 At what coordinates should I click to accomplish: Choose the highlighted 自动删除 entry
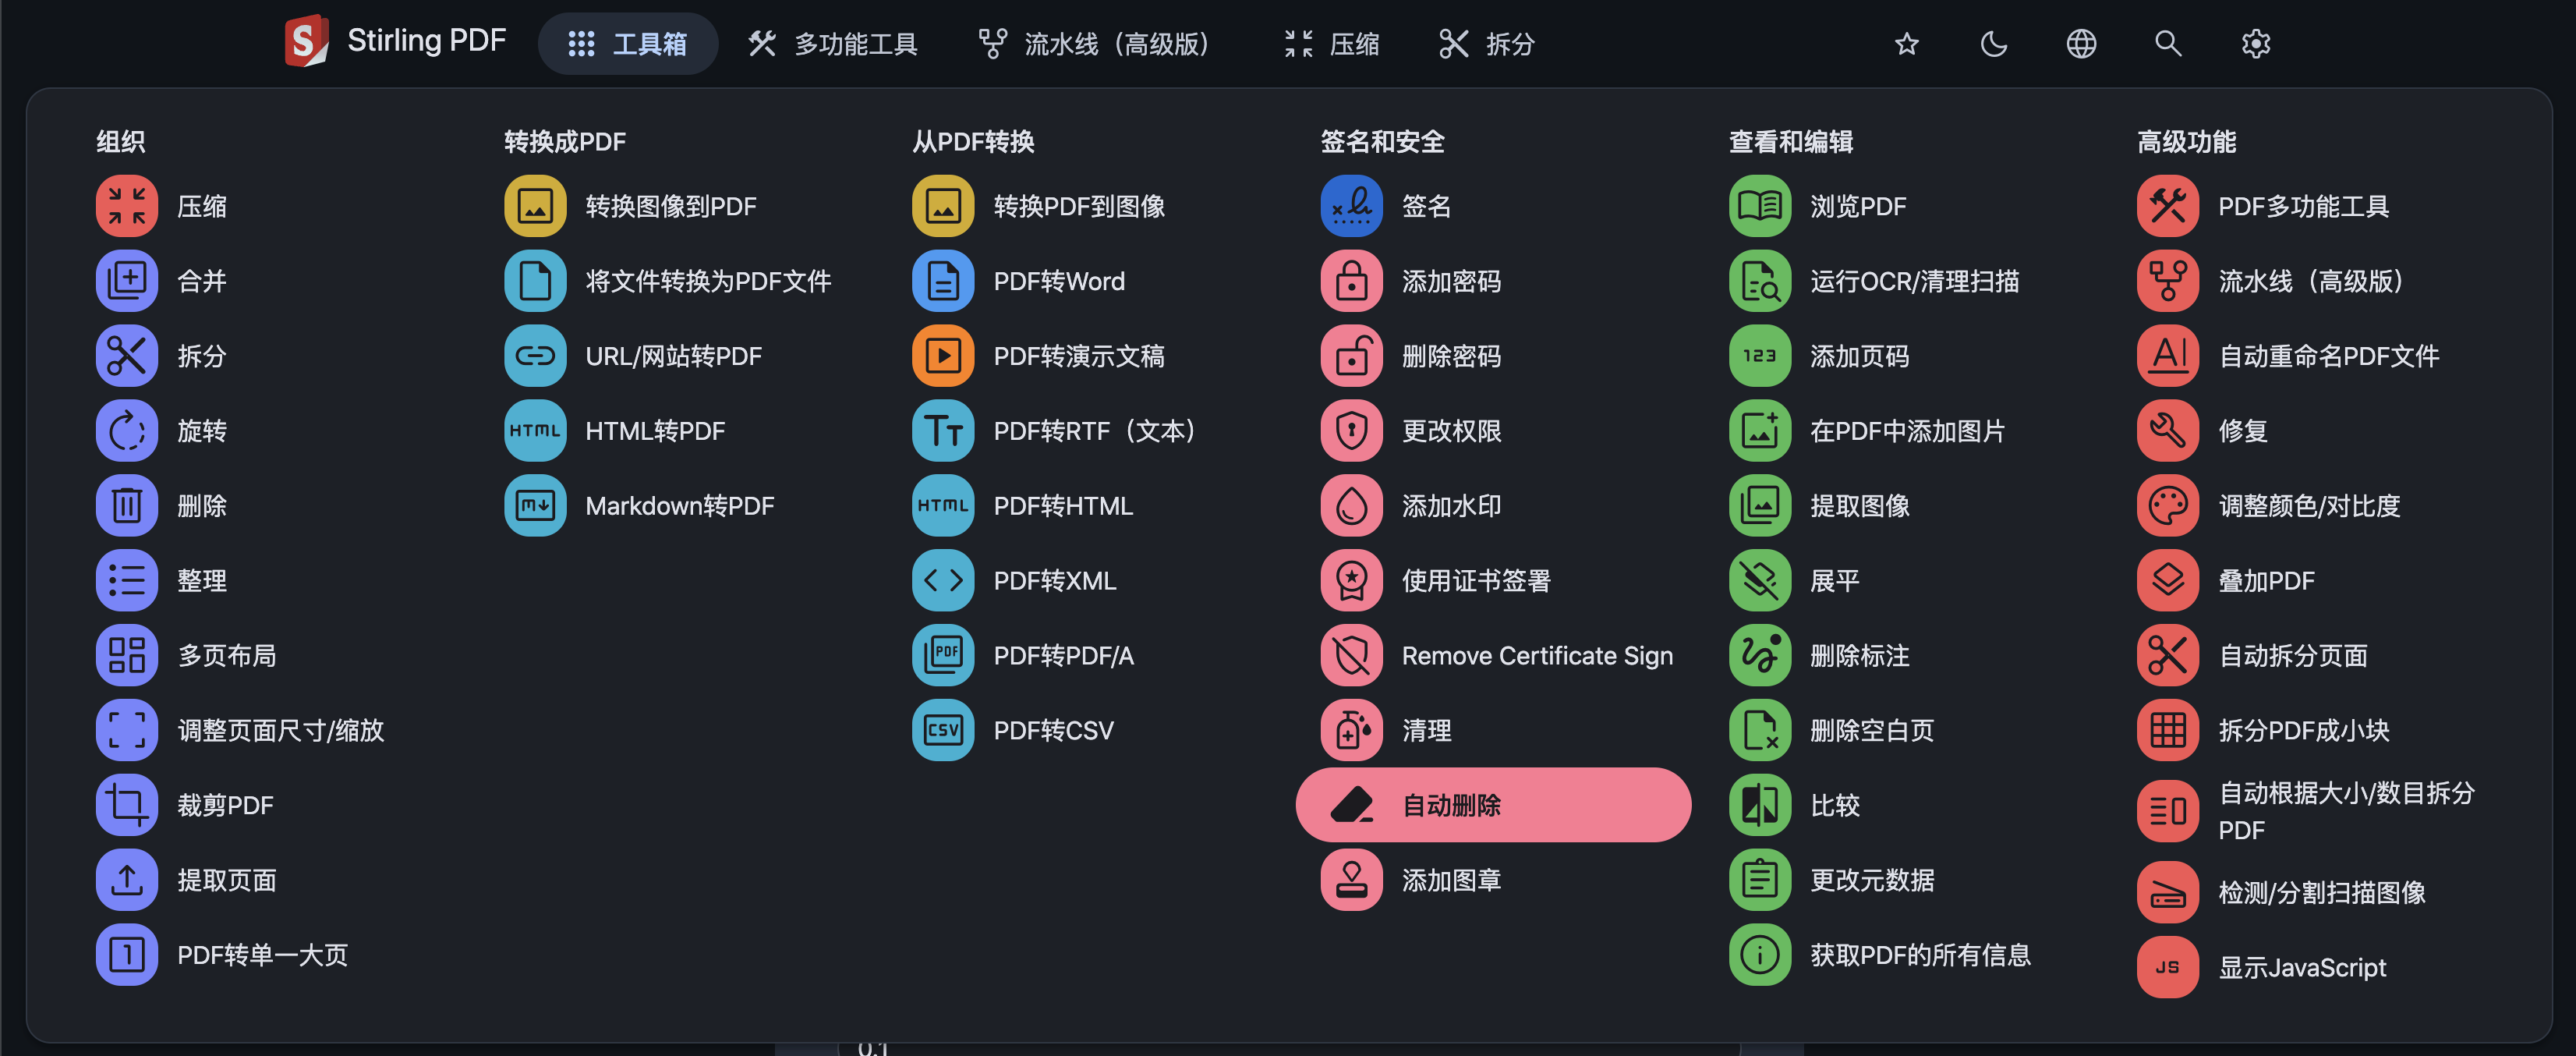(1493, 805)
